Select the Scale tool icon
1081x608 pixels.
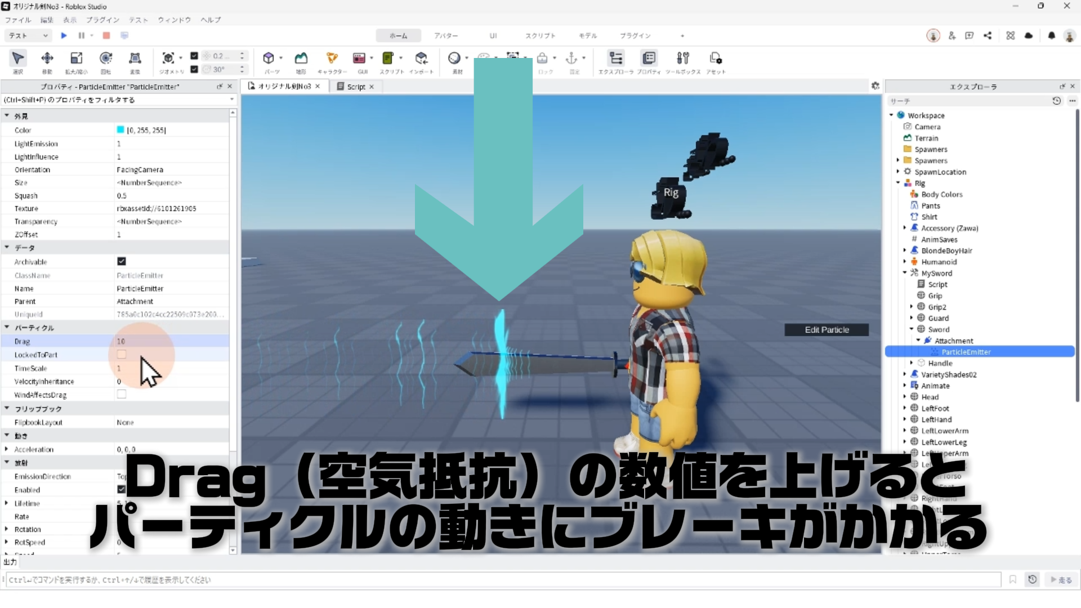point(76,59)
